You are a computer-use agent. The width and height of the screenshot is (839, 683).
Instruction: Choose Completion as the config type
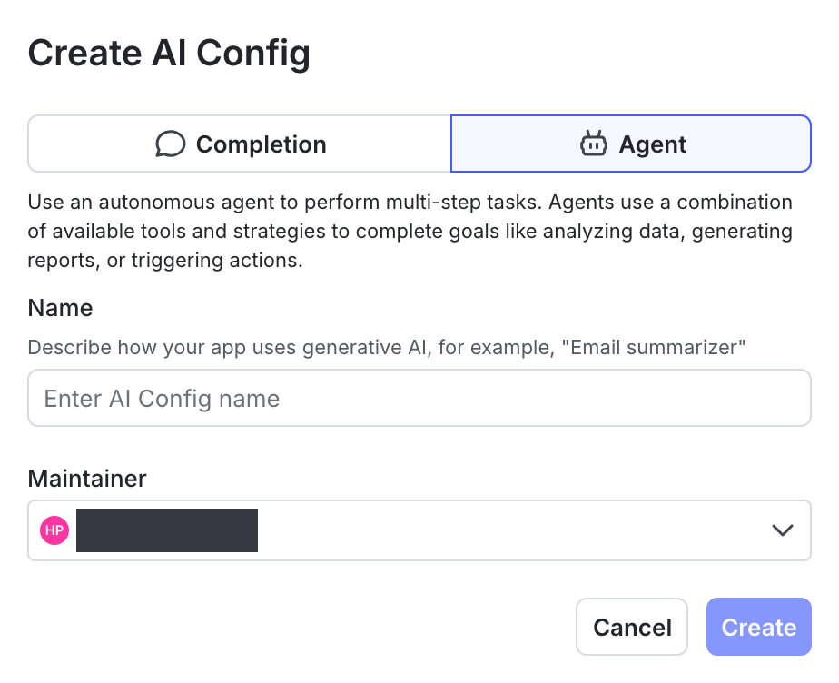click(239, 144)
